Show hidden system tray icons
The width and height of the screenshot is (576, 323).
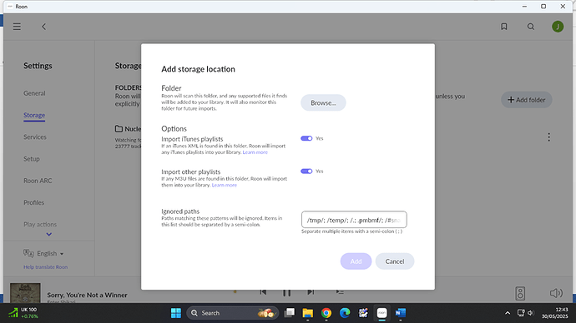click(508, 313)
